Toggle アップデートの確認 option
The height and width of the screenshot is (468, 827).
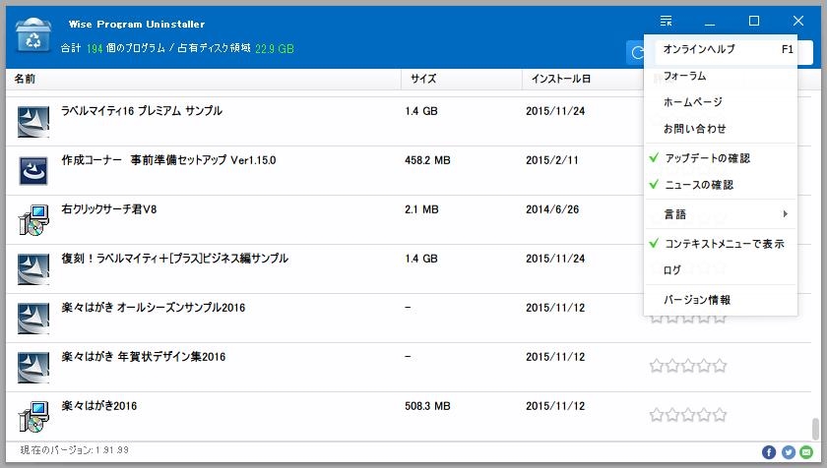click(720, 158)
